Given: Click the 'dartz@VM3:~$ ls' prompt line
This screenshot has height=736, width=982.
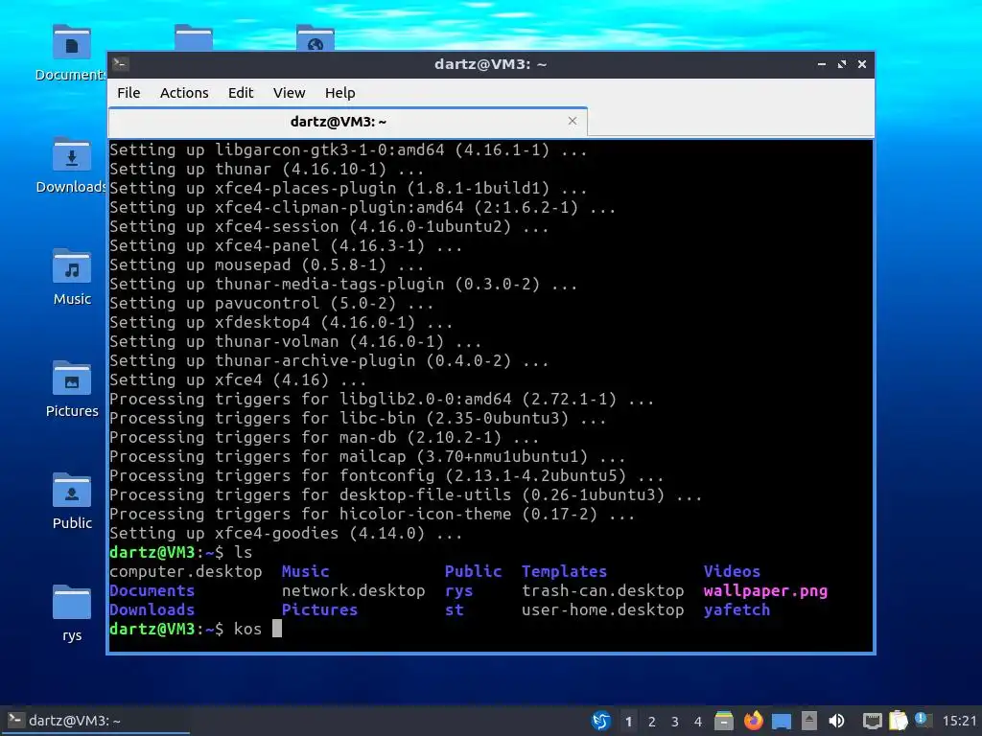Looking at the screenshot, I should 180,552.
